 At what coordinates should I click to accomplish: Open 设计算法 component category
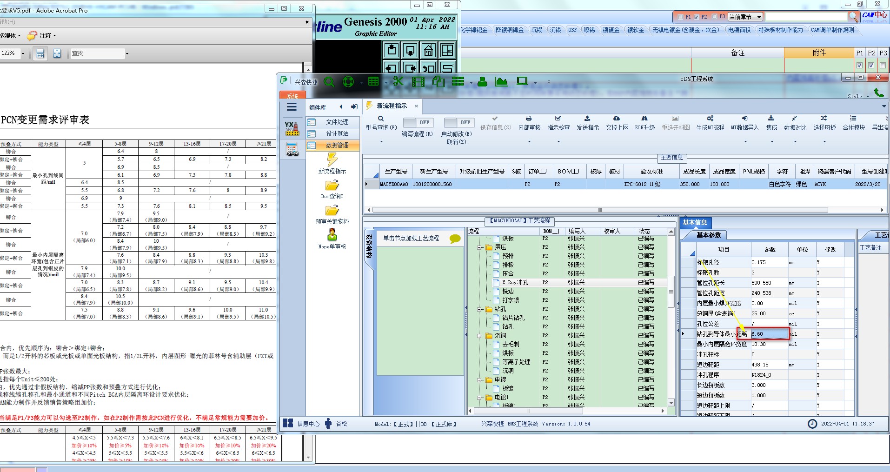pos(333,133)
